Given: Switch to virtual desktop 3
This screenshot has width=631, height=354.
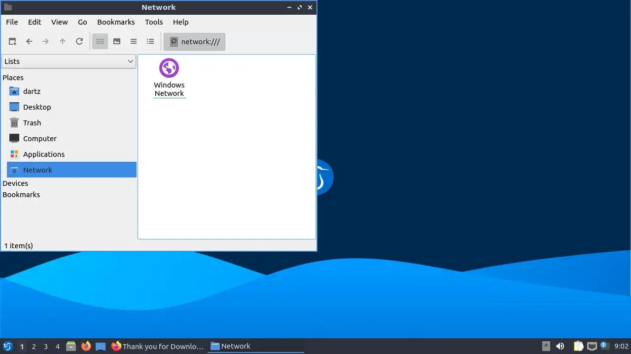Looking at the screenshot, I should (45, 346).
